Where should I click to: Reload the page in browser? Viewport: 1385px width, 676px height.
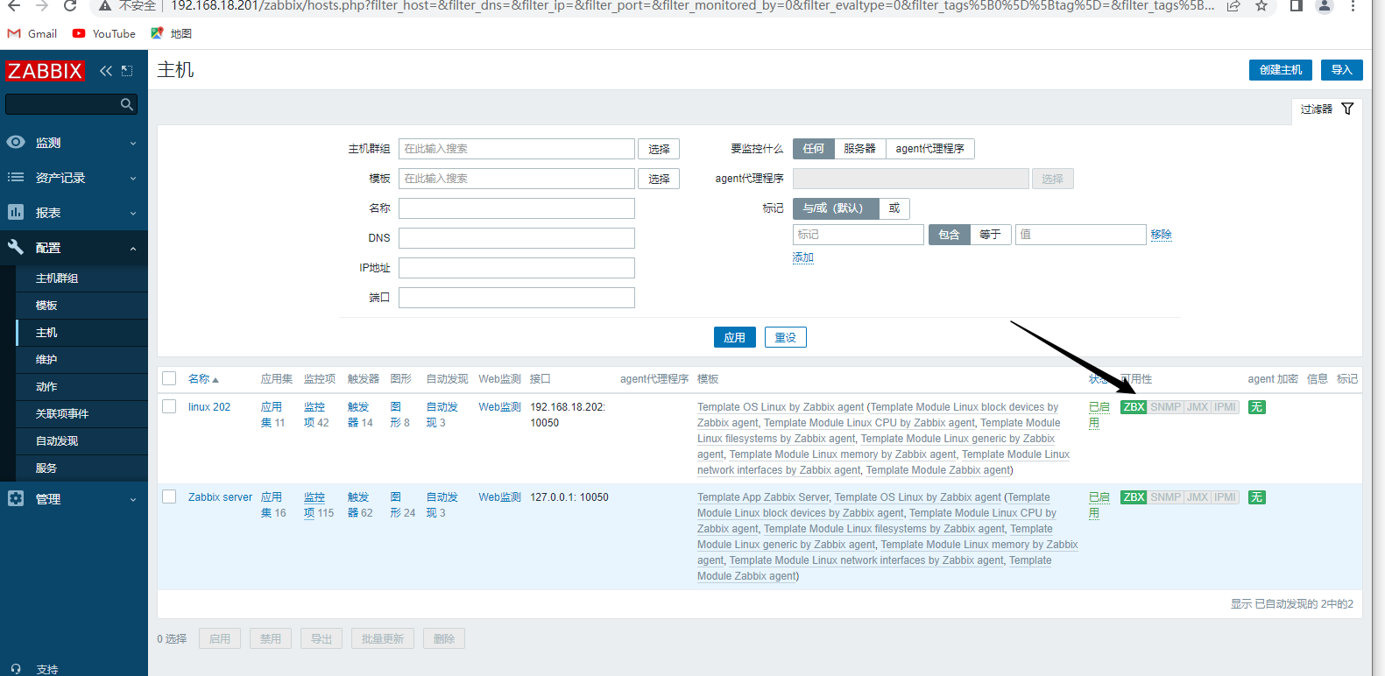(x=70, y=6)
